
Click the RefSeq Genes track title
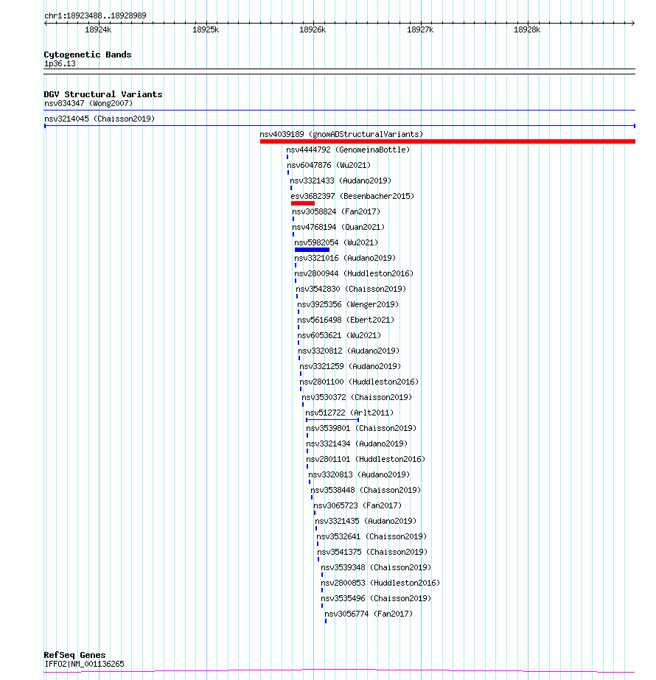coord(74,655)
